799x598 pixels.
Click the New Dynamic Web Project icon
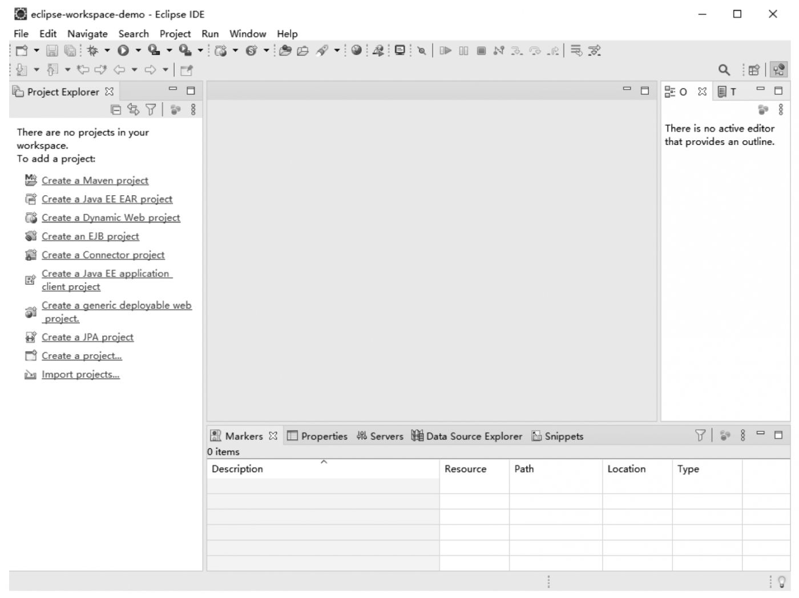click(221, 51)
